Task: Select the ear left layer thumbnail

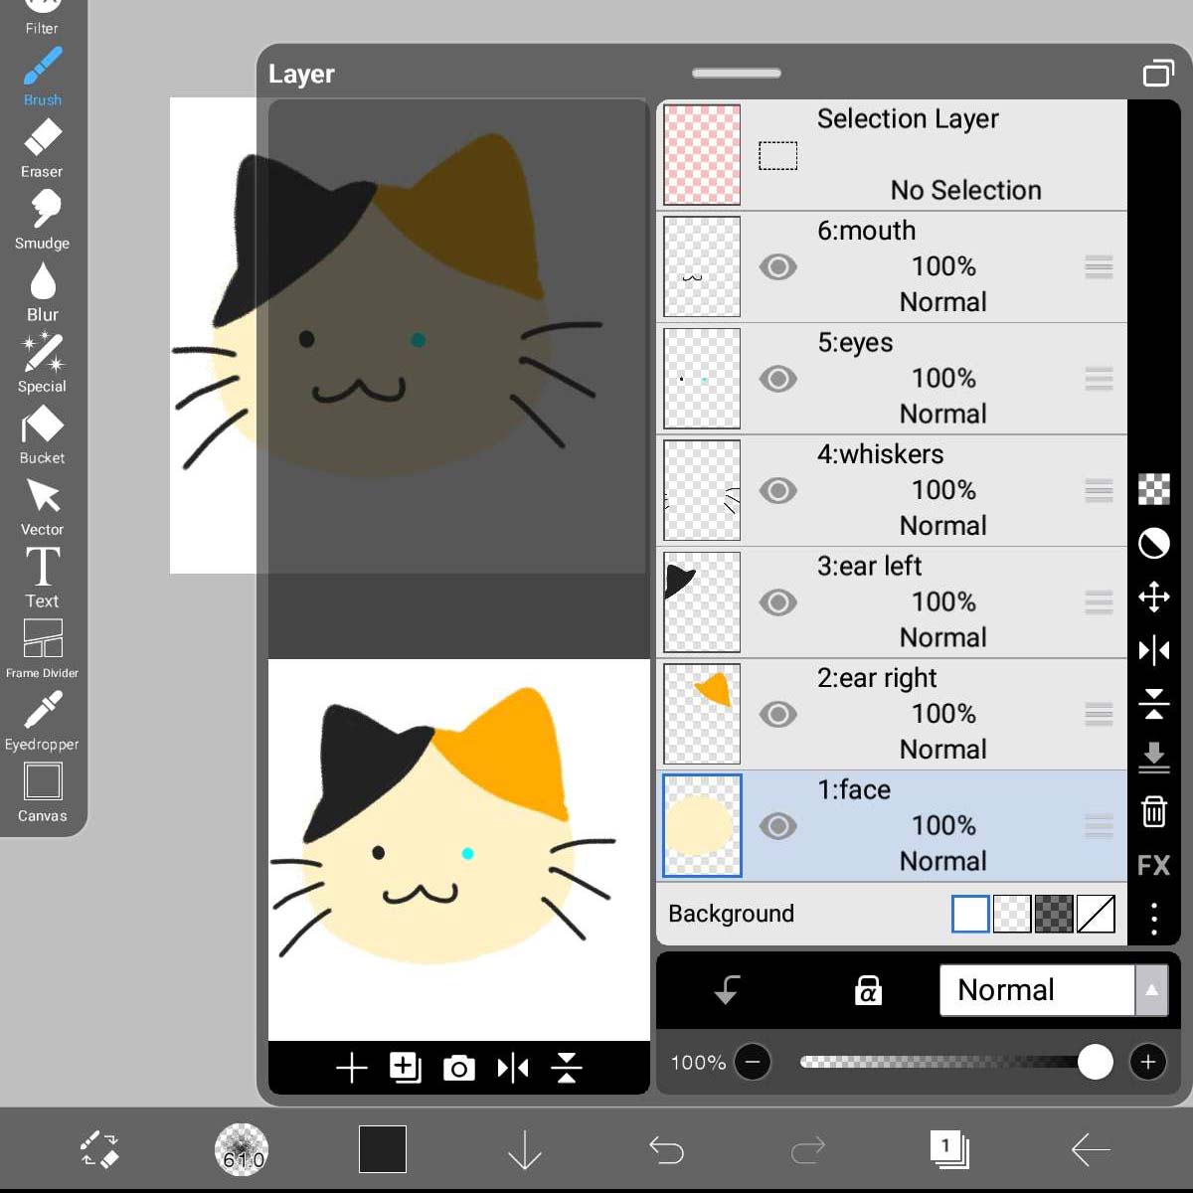Action: tap(701, 602)
